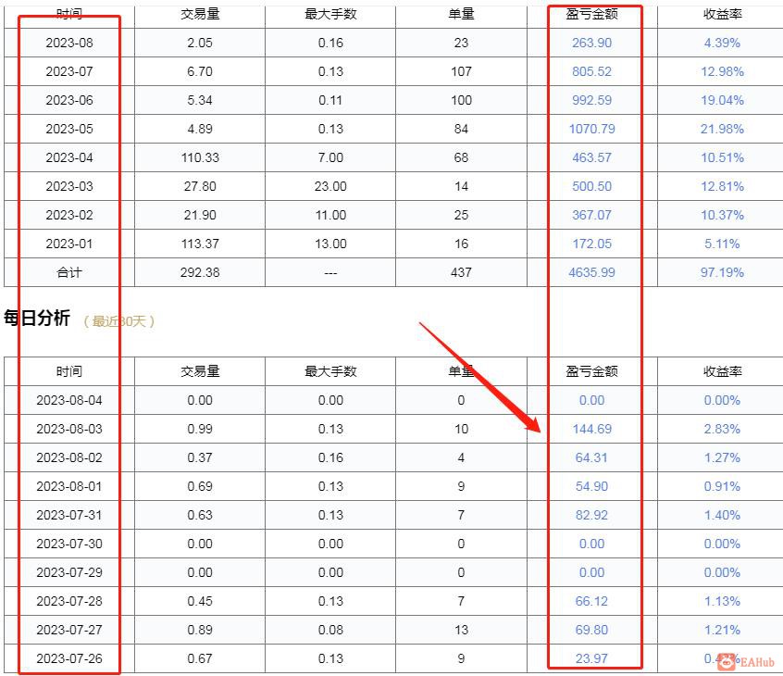Viewport: 783px width, 676px height.
Task: Click the 交易量 header in the monthly table
Action: click(x=199, y=14)
